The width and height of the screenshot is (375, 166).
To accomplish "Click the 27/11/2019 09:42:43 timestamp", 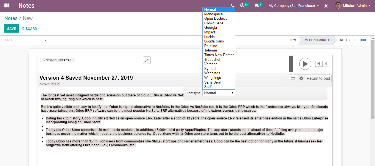I will [x=57, y=60].
